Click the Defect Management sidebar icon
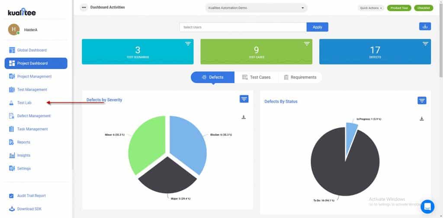 (x=12, y=116)
